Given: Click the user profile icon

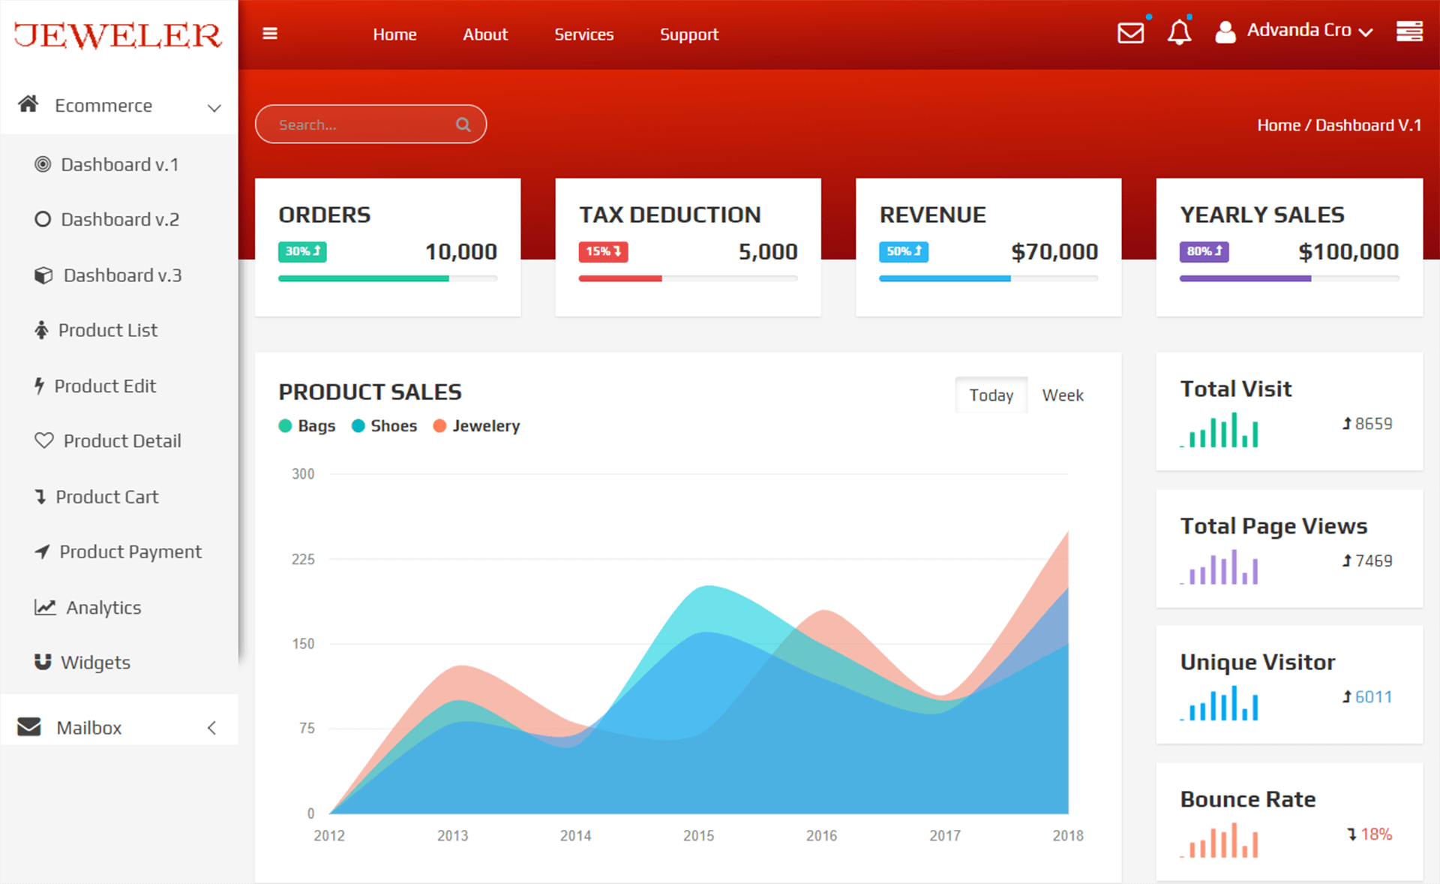Looking at the screenshot, I should pos(1226,32).
